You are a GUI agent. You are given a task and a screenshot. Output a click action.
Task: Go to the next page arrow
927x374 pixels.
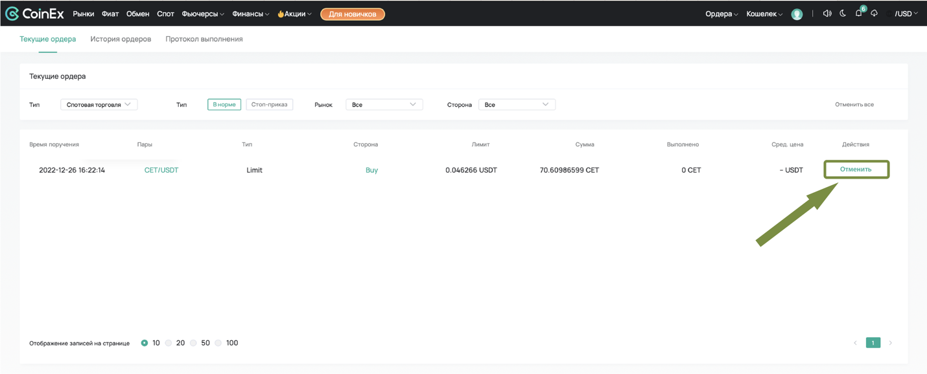(890, 343)
